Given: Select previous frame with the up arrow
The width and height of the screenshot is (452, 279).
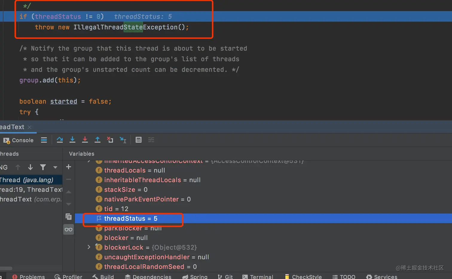Looking at the screenshot, I should click(x=18, y=167).
